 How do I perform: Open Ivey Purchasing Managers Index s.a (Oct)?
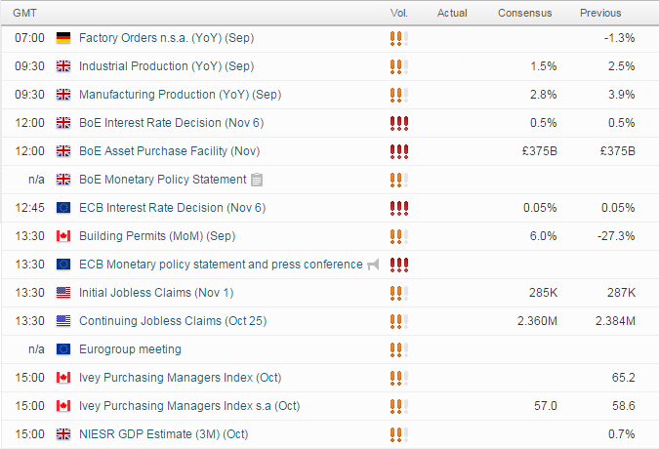pos(189,406)
